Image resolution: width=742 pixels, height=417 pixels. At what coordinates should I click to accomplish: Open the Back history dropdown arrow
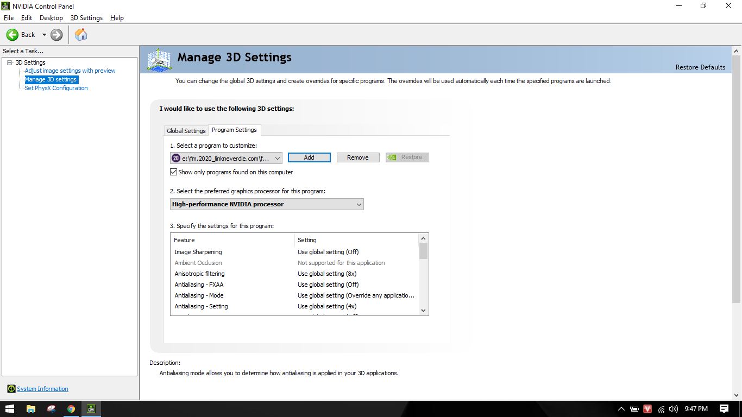[x=44, y=35]
